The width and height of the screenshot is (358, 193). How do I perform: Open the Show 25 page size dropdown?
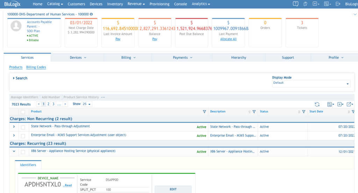[87, 104]
